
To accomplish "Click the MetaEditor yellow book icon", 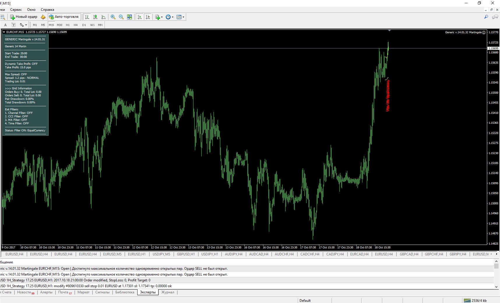I will pos(43,17).
